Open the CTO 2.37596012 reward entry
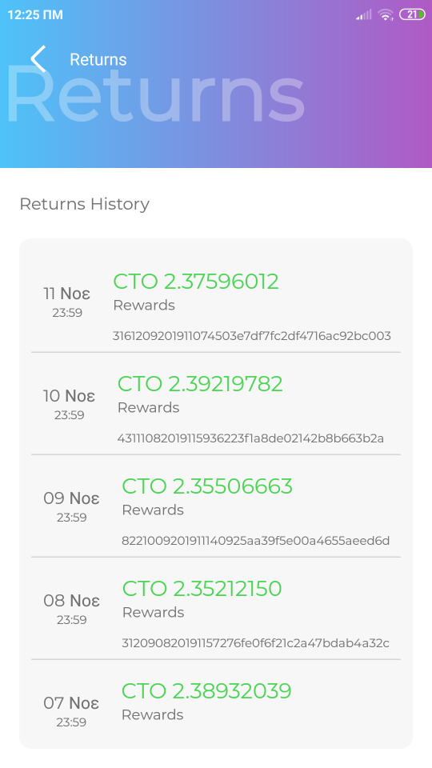 pyautogui.click(x=216, y=301)
